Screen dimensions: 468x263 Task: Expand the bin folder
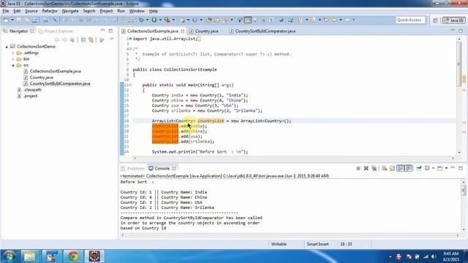click(13, 59)
